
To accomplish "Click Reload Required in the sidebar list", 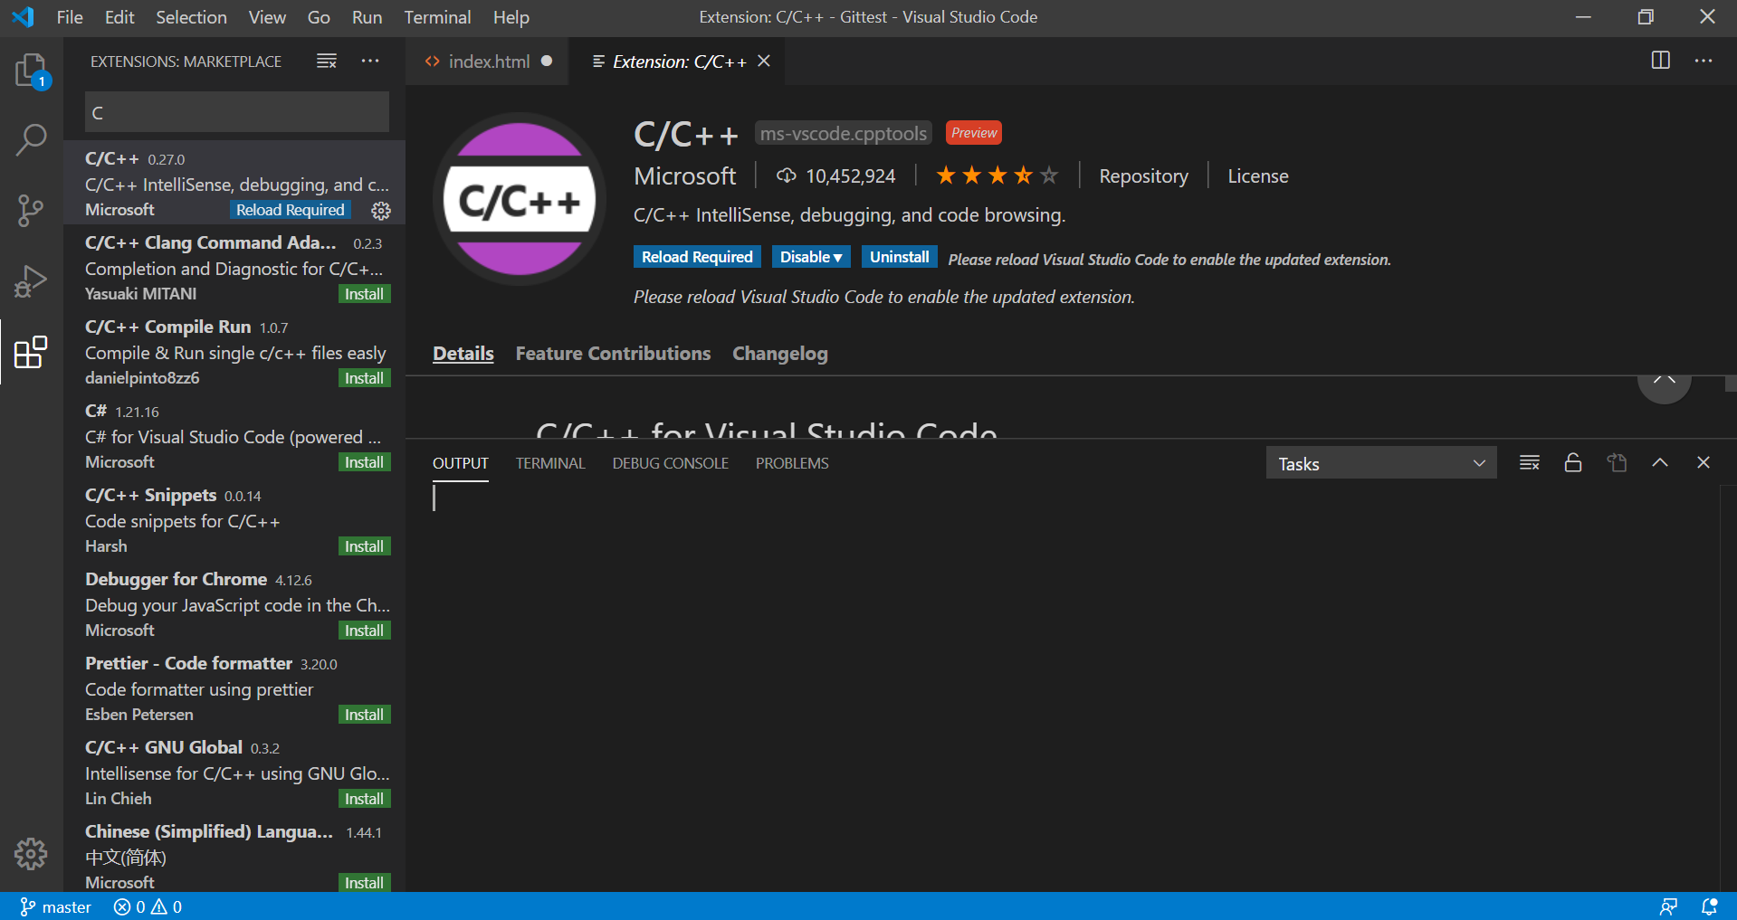I will (291, 210).
